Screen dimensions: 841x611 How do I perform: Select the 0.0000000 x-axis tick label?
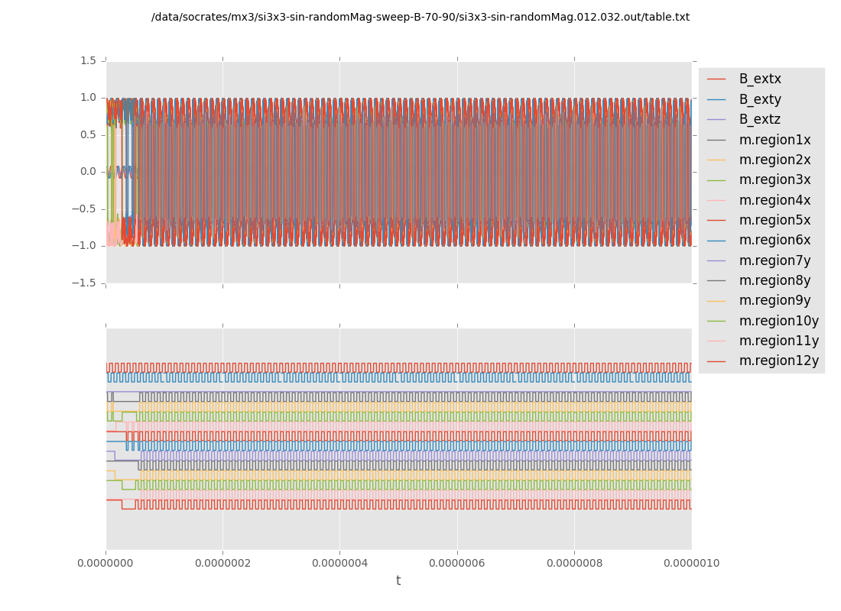(106, 564)
